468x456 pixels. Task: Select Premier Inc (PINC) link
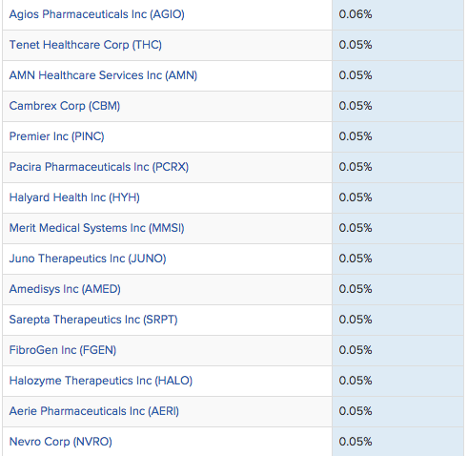tap(56, 136)
